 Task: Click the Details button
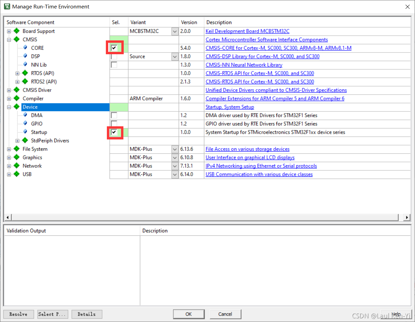[87, 314]
